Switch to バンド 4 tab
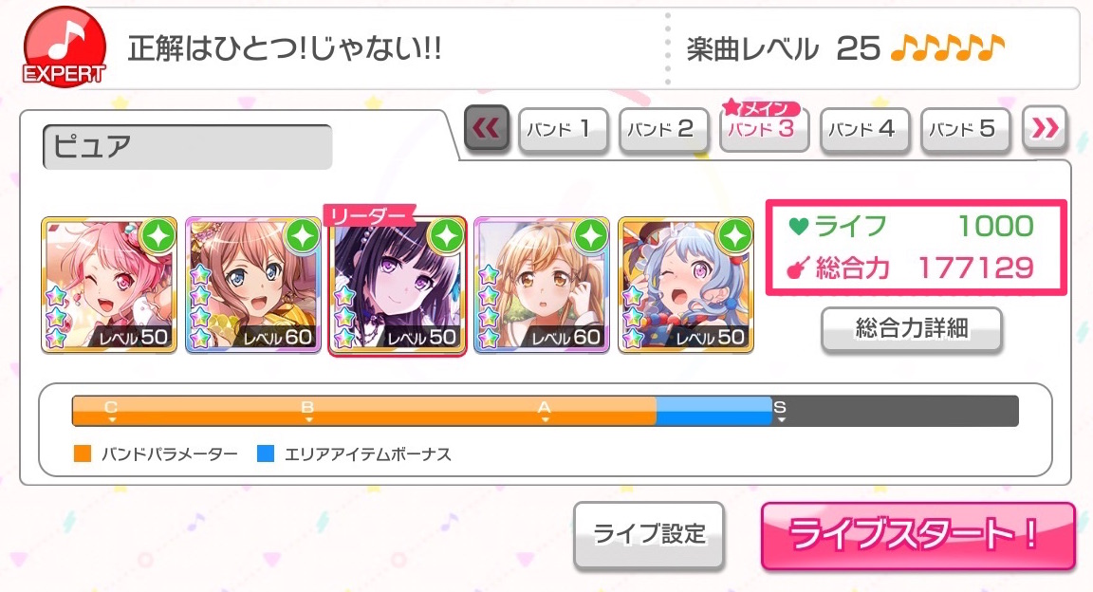 point(864,129)
